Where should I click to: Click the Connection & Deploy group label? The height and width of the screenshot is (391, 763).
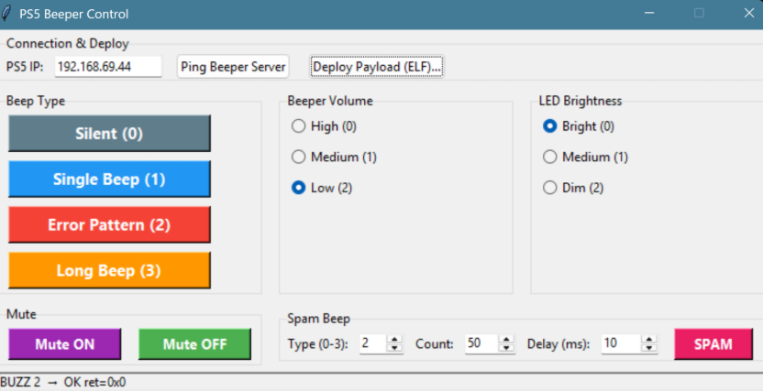(68, 44)
